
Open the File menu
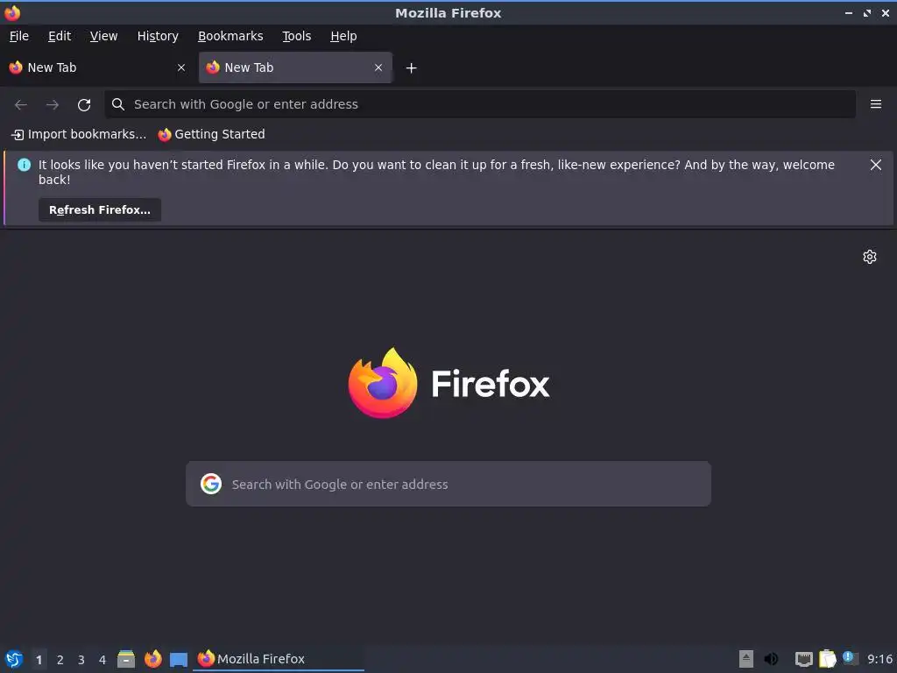point(19,36)
